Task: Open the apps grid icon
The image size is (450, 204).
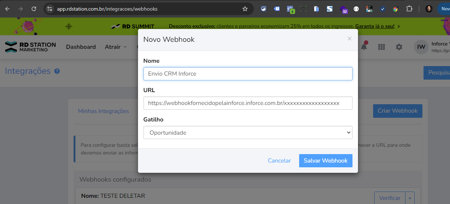Action: point(382,47)
